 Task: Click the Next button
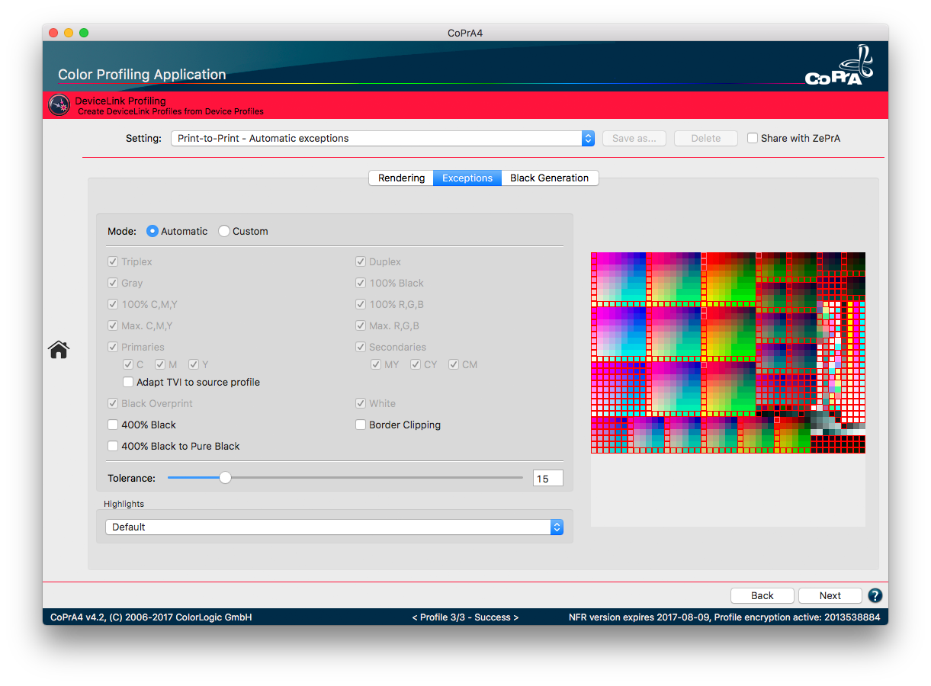(830, 595)
